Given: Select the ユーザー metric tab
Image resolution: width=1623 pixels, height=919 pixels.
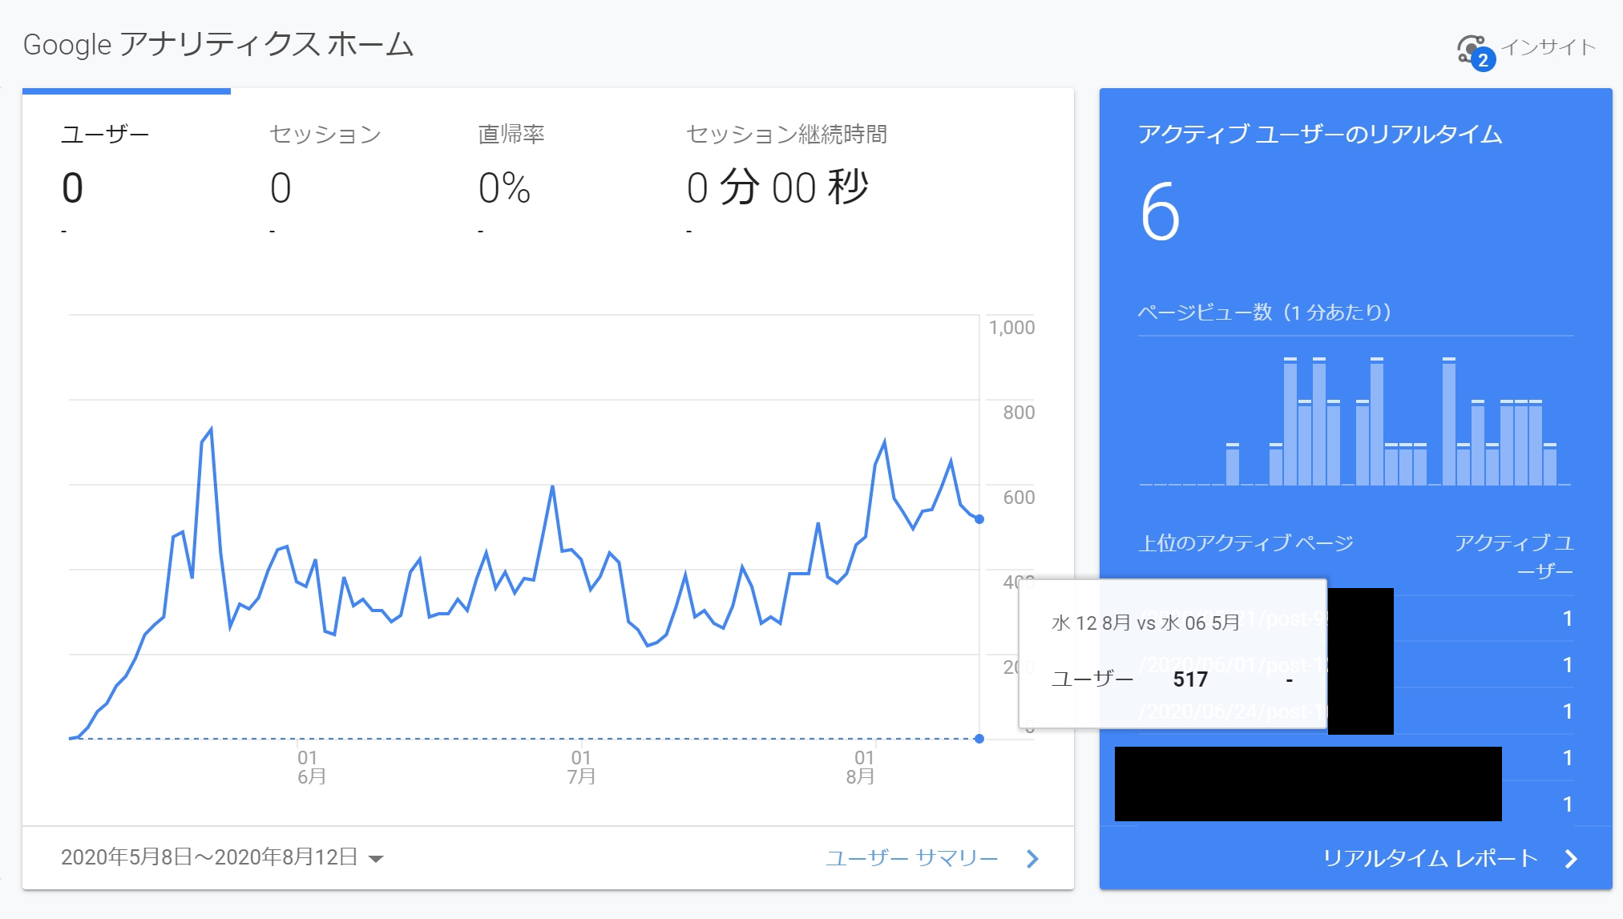Looking at the screenshot, I should coord(105,135).
